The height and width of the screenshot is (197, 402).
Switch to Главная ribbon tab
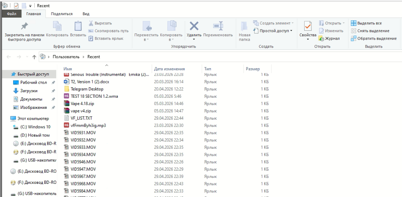[x=34, y=14]
